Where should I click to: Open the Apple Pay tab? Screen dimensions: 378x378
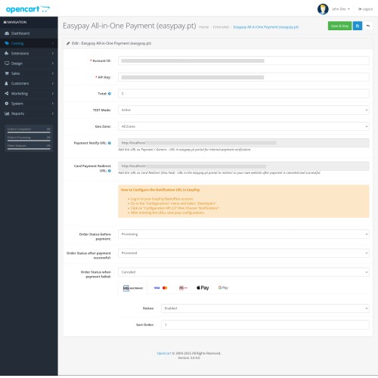coord(203,288)
